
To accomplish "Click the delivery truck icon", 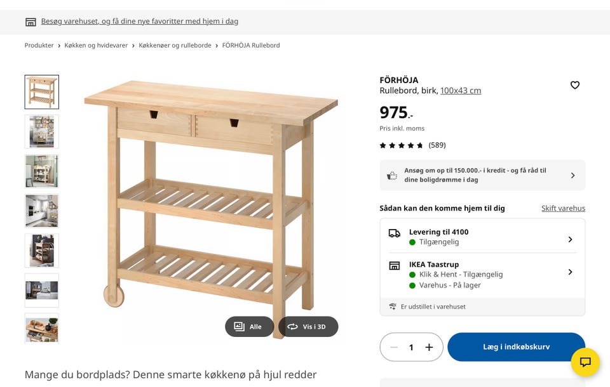I will [x=394, y=233].
